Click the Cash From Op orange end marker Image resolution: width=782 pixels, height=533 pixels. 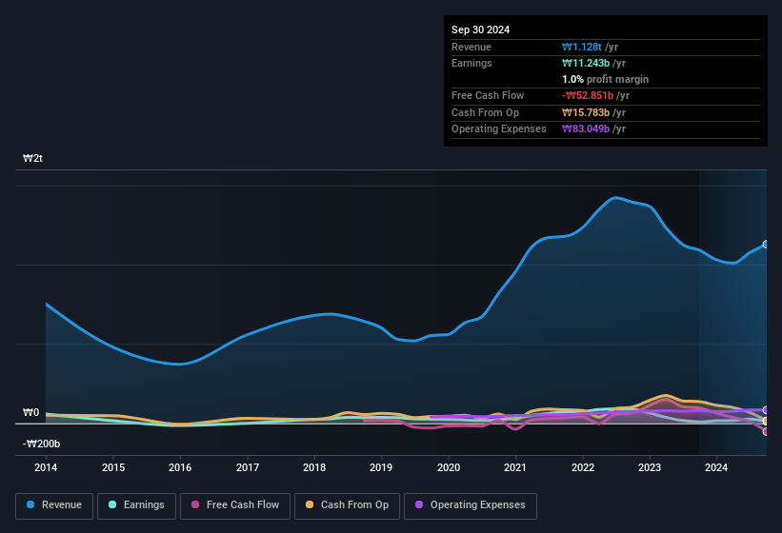click(x=766, y=422)
